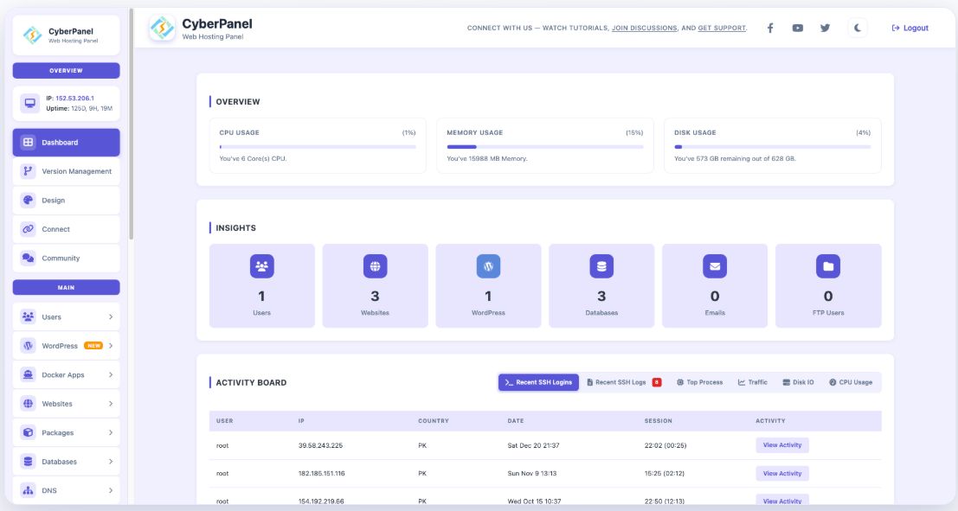Open Community in the sidebar
The height and width of the screenshot is (511, 958).
pyautogui.click(x=66, y=259)
